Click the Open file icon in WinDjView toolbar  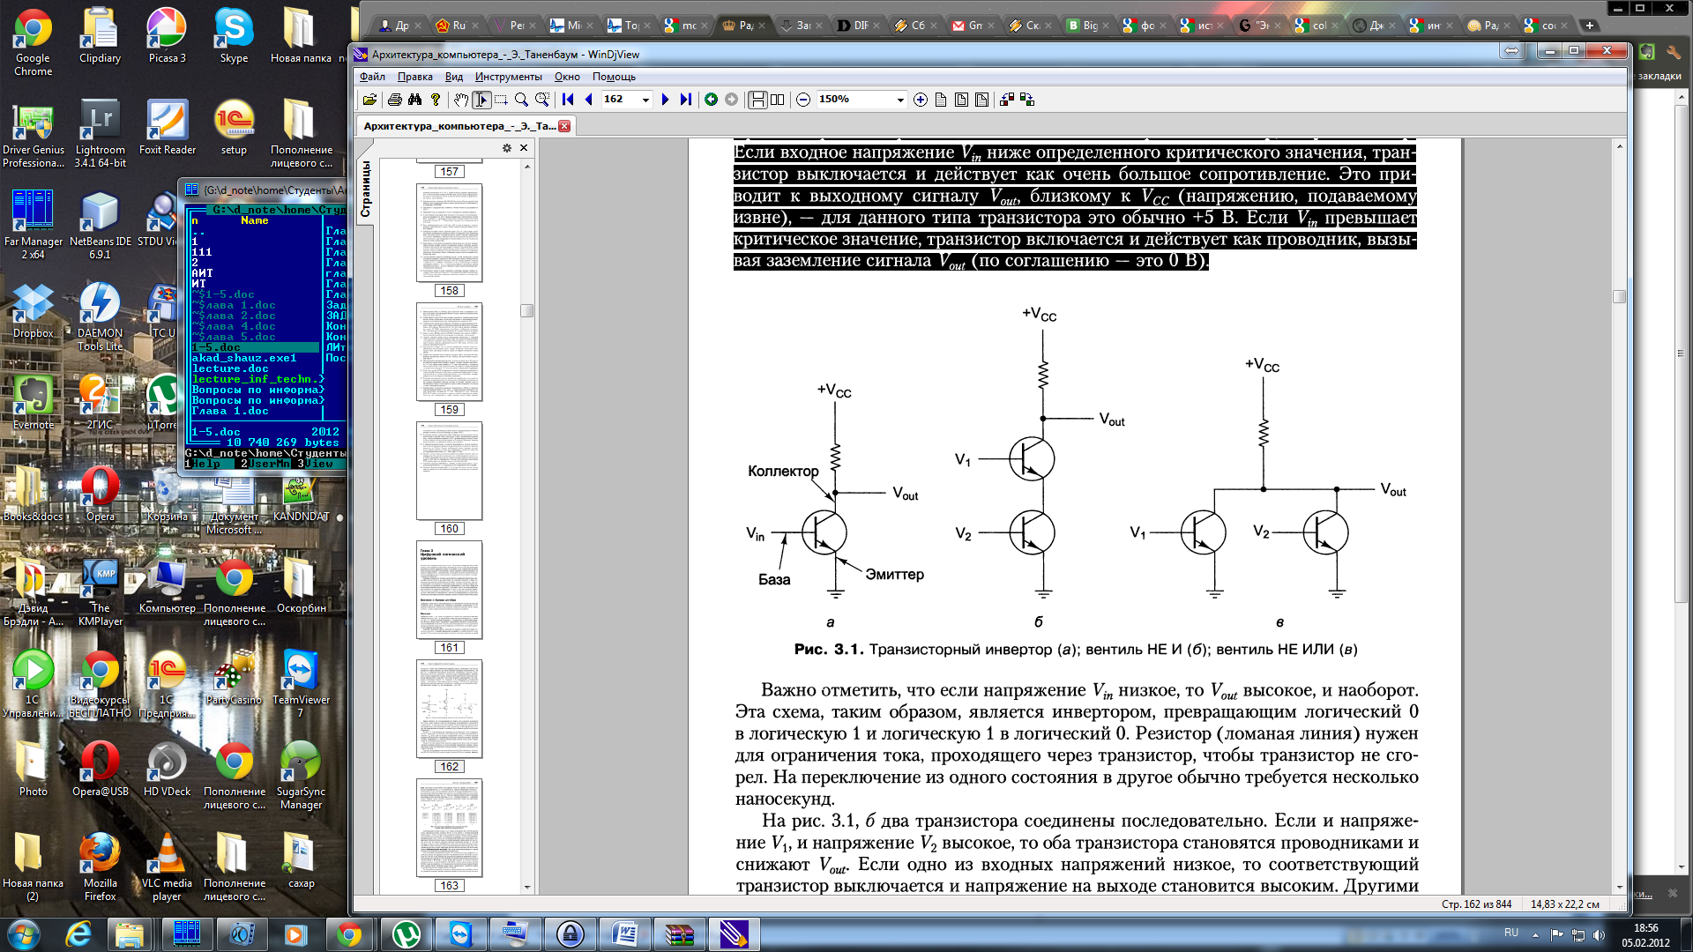(x=369, y=100)
